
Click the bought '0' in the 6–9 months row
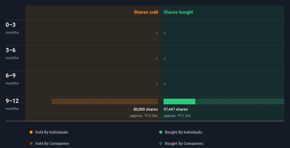(x=165, y=84)
